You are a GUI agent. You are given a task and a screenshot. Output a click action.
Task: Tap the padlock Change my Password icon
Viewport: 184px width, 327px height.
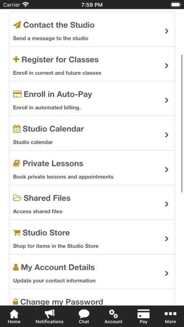(15, 302)
